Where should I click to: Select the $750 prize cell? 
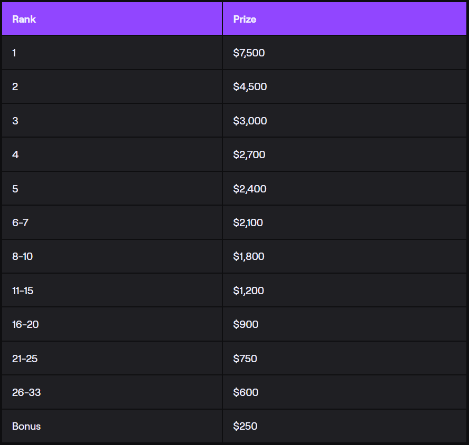pos(245,359)
